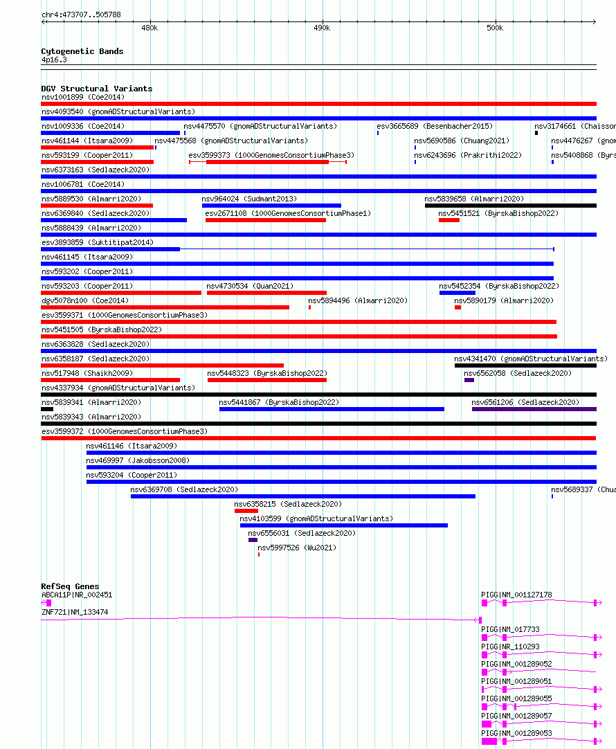Screen dimensions: 616x749
Task: Click nsv4337934 gnomADStructuralVariants label
Action: (118, 388)
